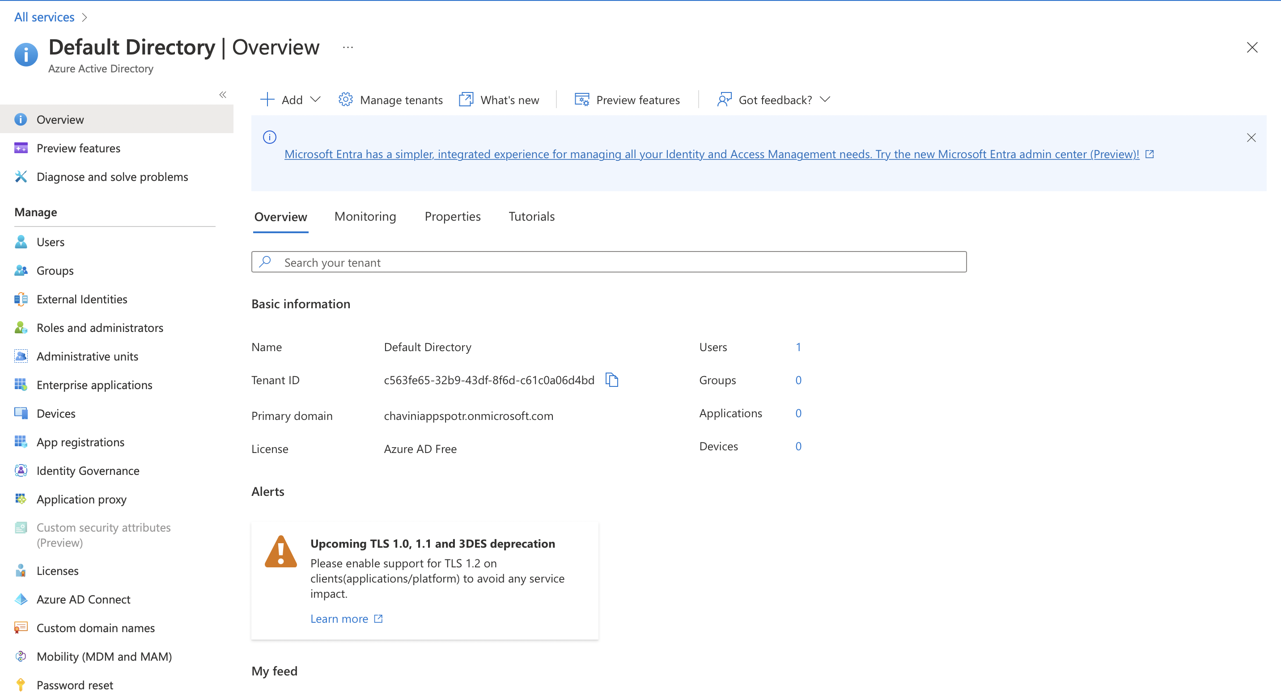Dismiss the Microsoft Entra info banner
Image resolution: width=1281 pixels, height=696 pixels.
click(1251, 138)
